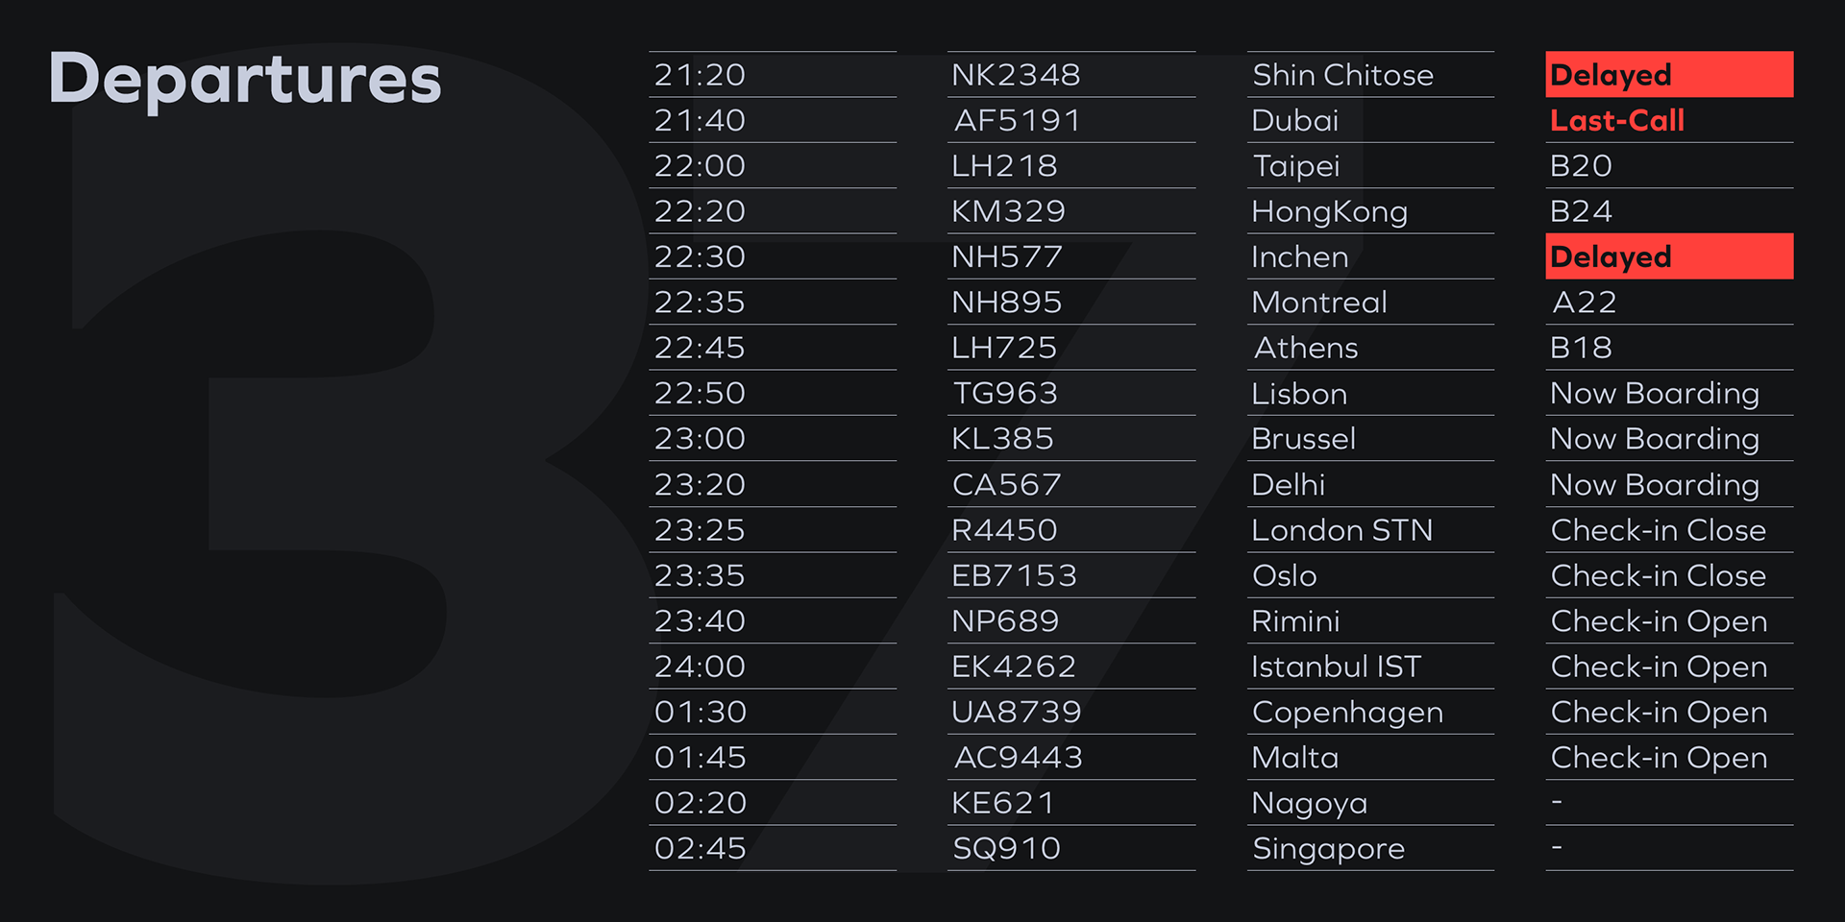Select the red Delayed status for NK2348
The height and width of the screenshot is (922, 1845).
coord(1669,75)
